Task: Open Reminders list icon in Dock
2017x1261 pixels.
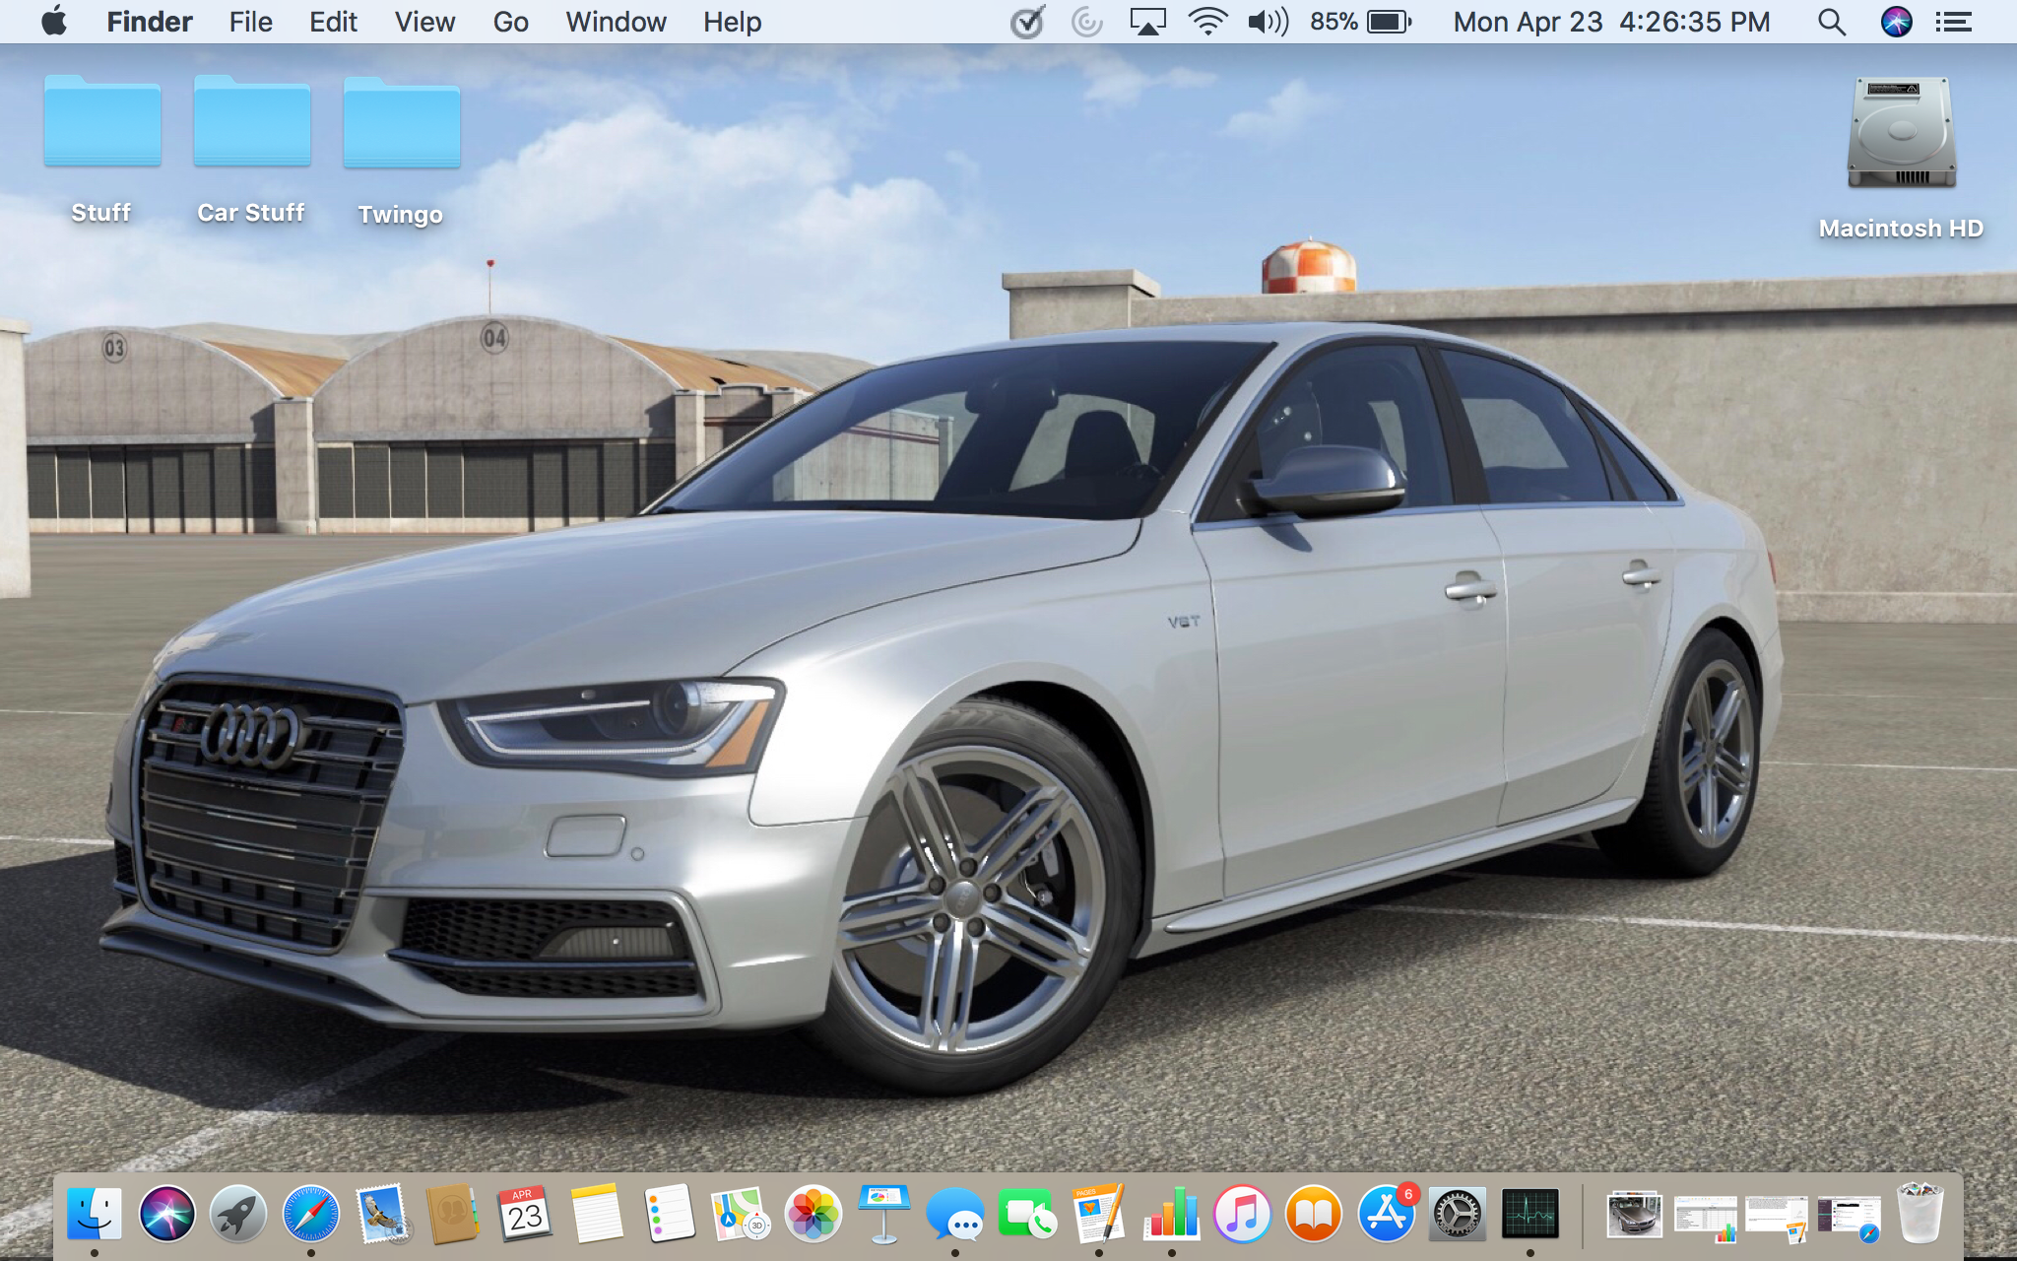Action: click(669, 1214)
